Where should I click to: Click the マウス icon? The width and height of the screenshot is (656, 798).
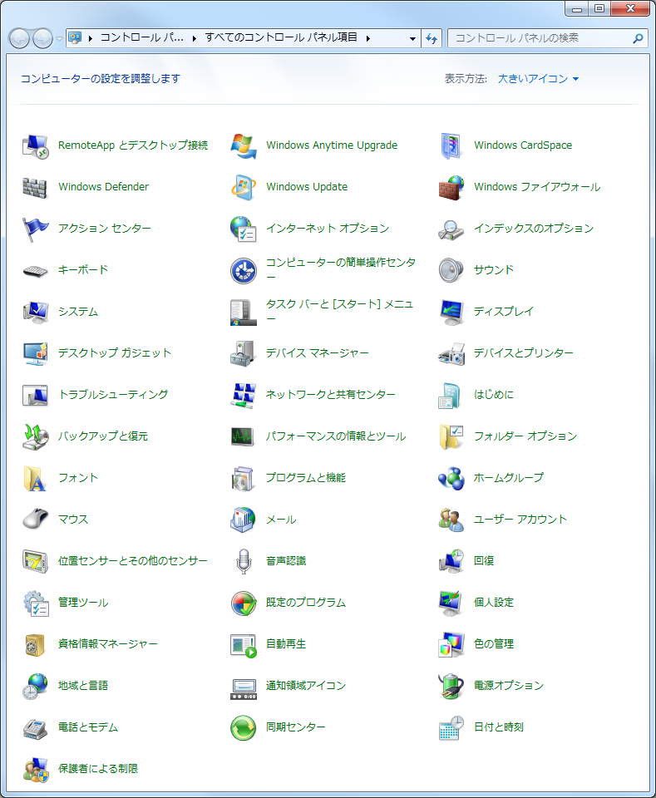click(x=35, y=520)
